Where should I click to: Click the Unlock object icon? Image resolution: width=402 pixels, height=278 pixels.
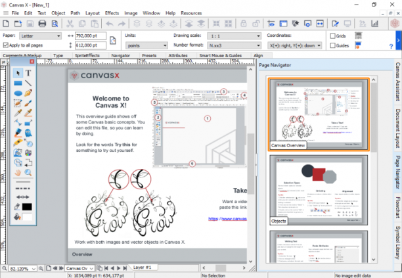coord(256,24)
